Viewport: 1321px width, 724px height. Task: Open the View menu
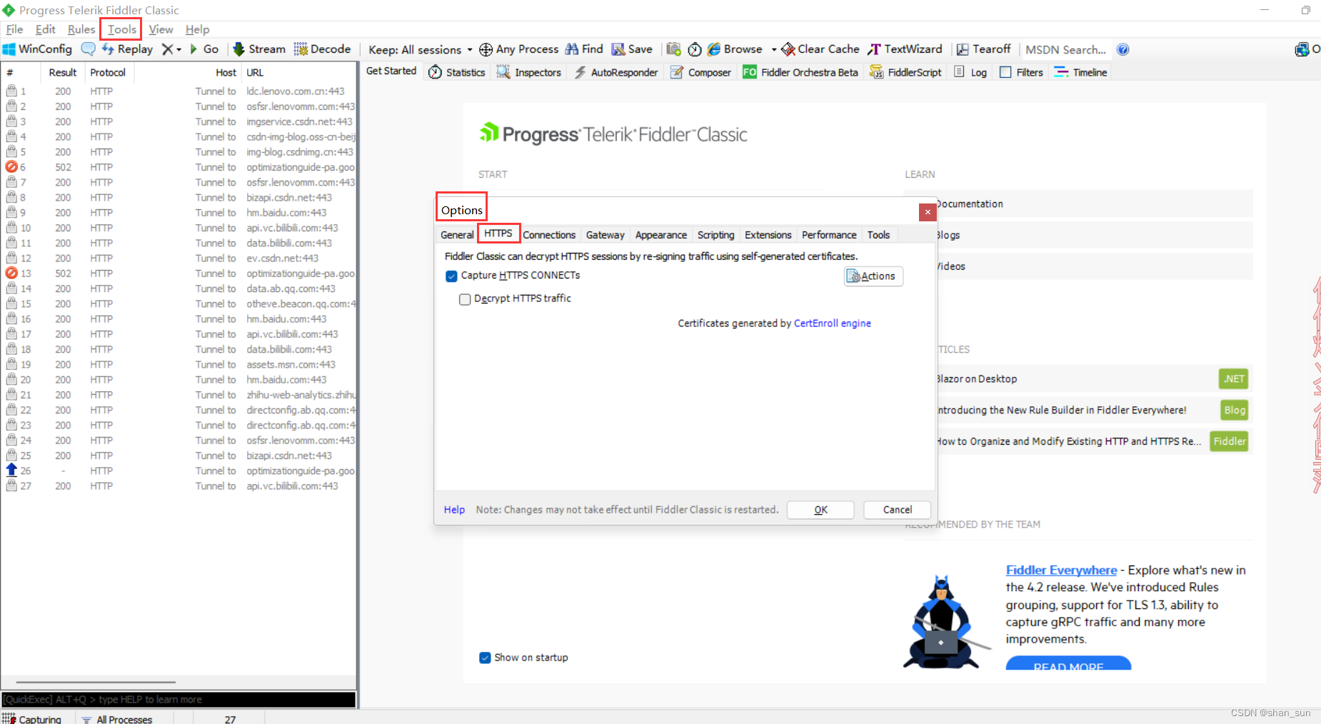point(161,29)
